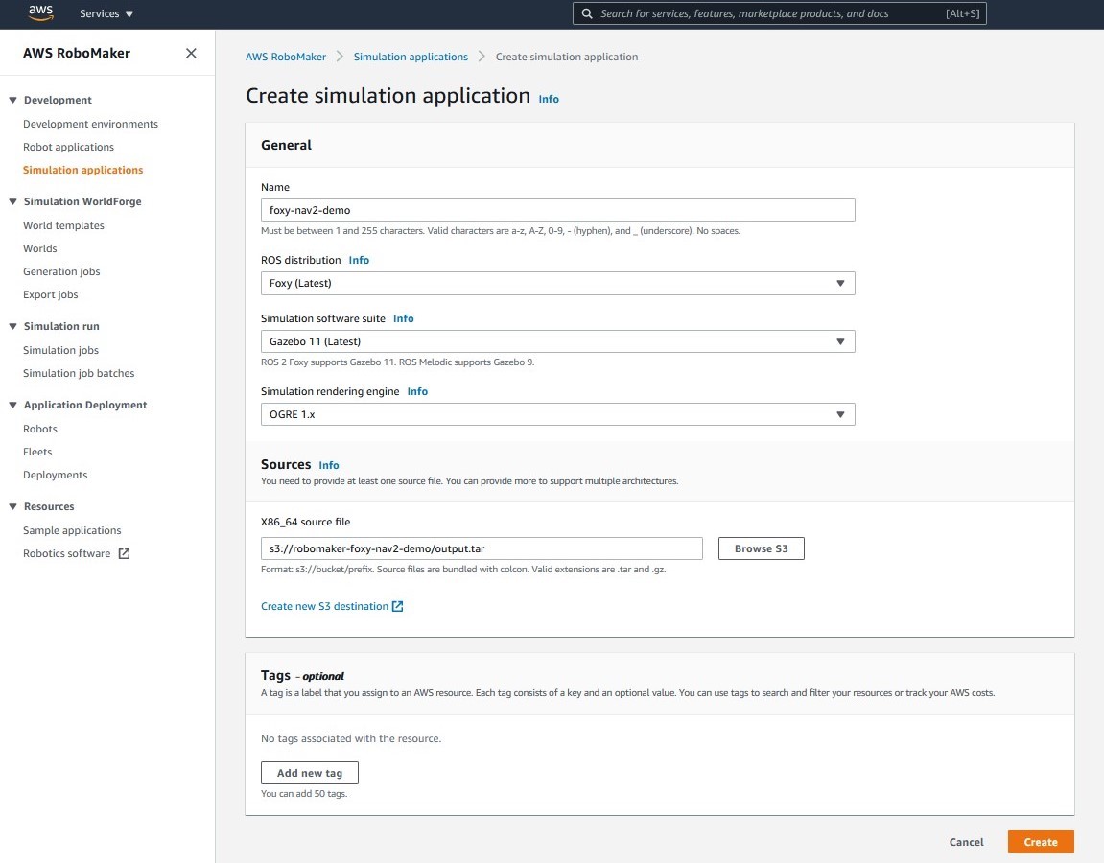Click Info link next to Sources
This screenshot has width=1104, height=863.
(x=329, y=465)
